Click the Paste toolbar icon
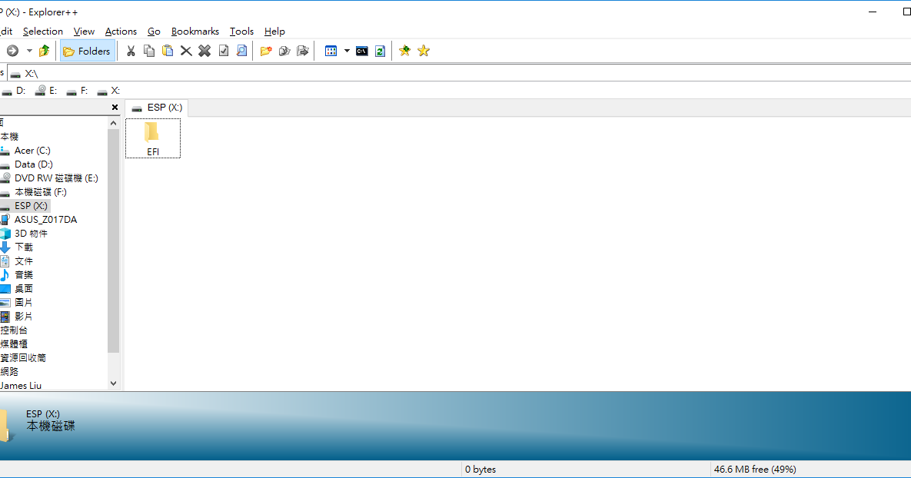The width and height of the screenshot is (911, 478). click(168, 51)
